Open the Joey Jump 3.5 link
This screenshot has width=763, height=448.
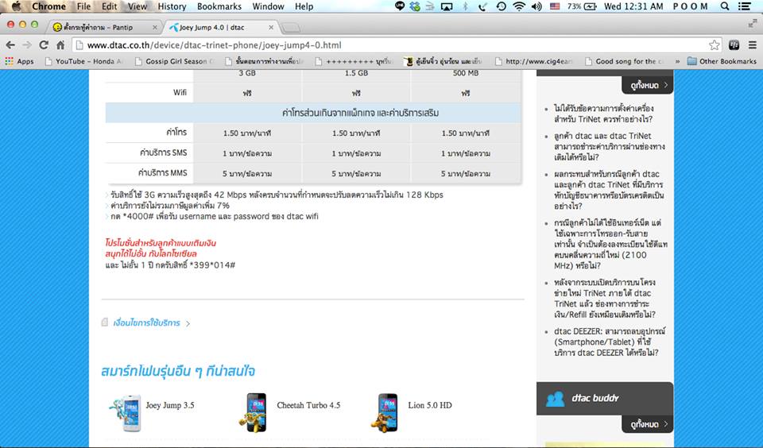tap(170, 405)
